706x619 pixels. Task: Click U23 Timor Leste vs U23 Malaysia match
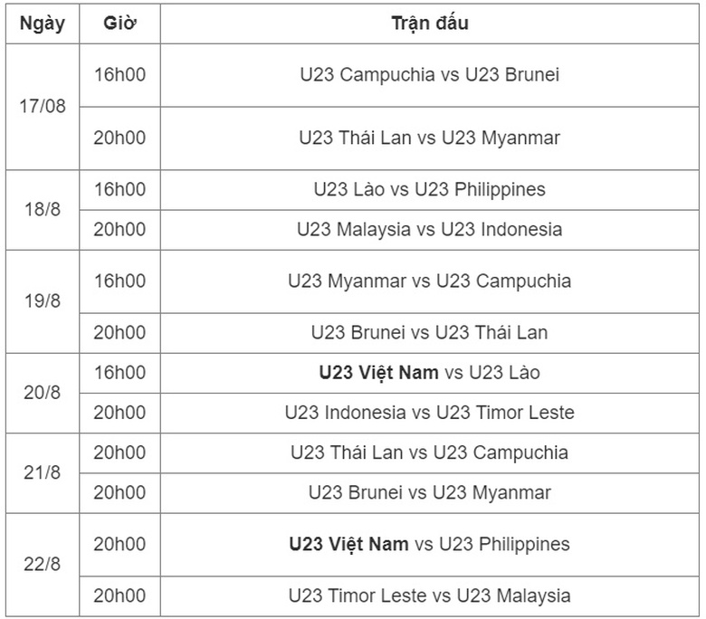click(429, 595)
